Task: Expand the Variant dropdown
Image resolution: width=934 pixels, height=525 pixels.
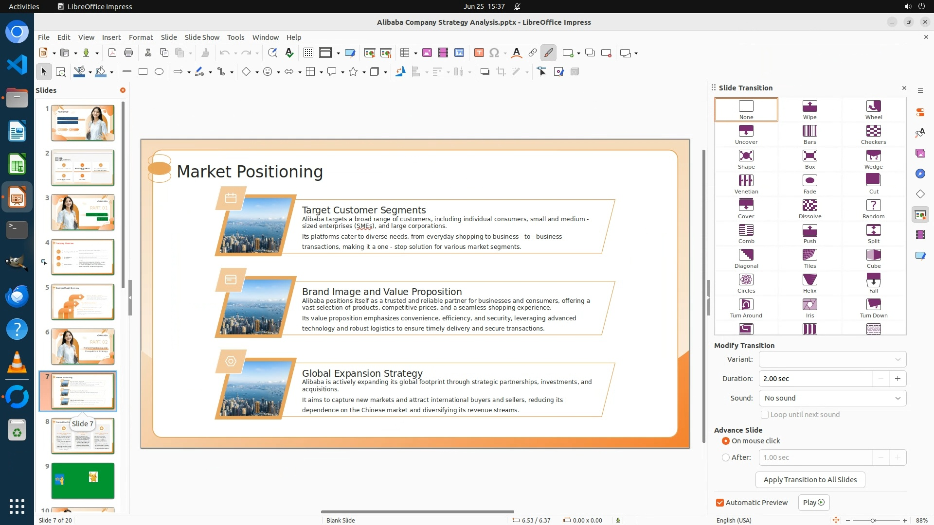Action: click(832, 359)
